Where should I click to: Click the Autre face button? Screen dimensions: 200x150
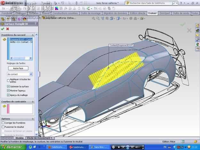tap(18, 68)
